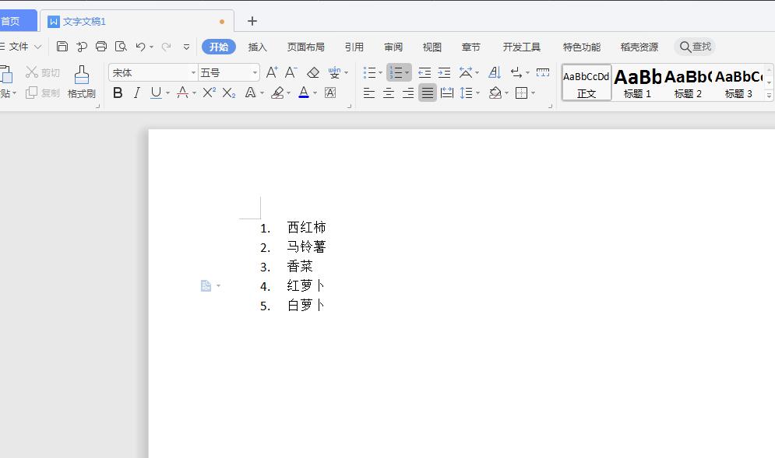
Task: Switch to the 视图 tab
Action: point(432,47)
